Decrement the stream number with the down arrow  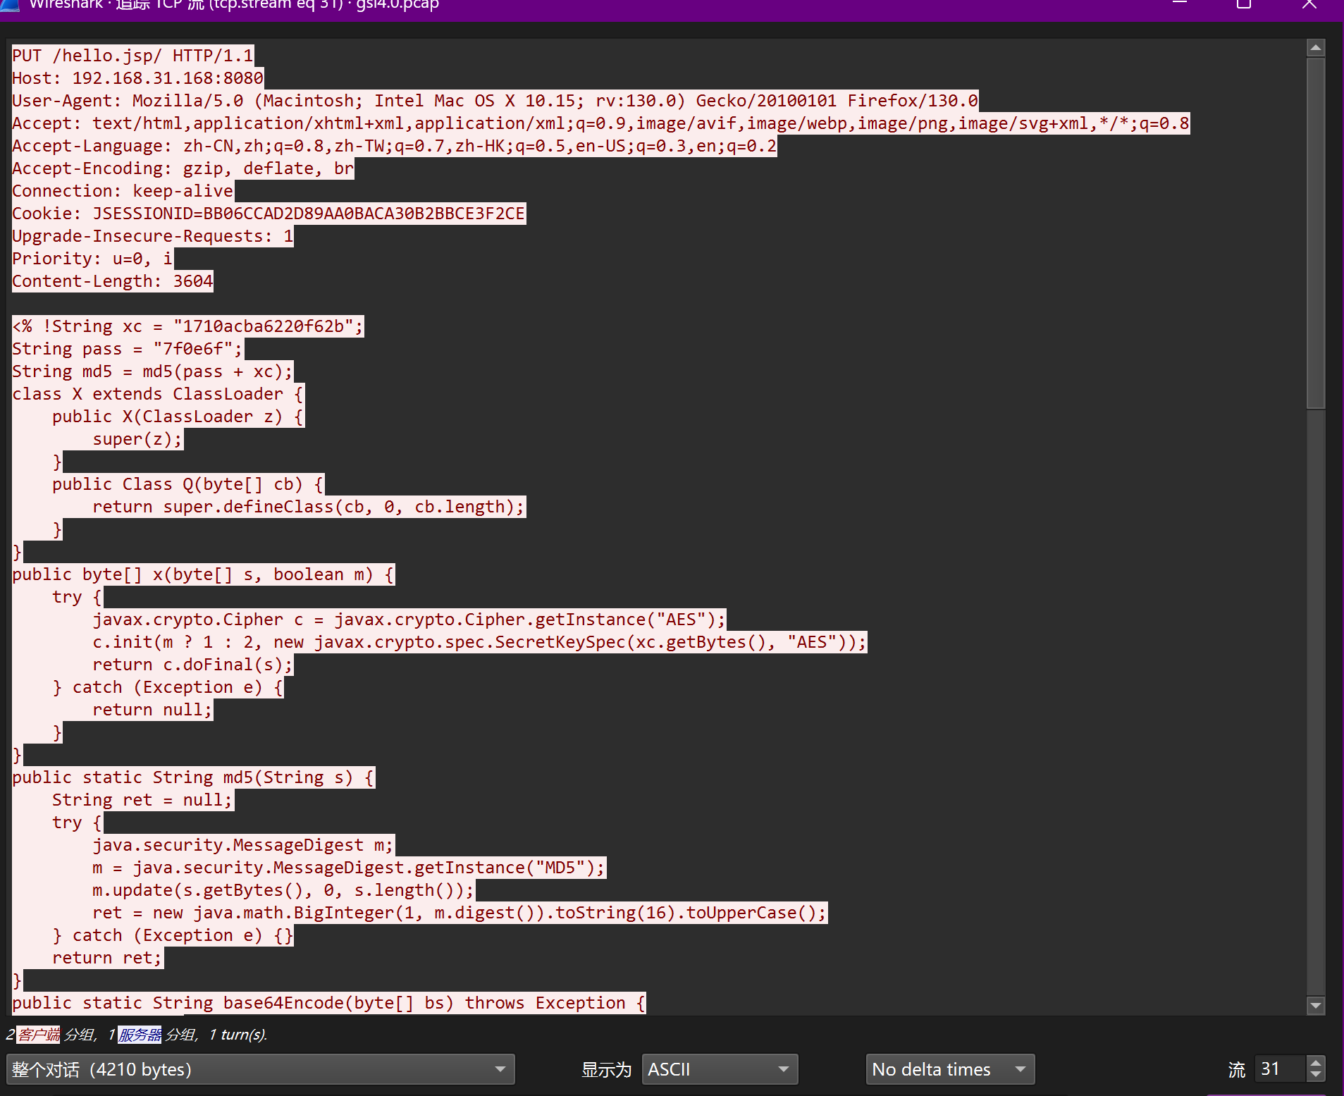[x=1316, y=1076]
